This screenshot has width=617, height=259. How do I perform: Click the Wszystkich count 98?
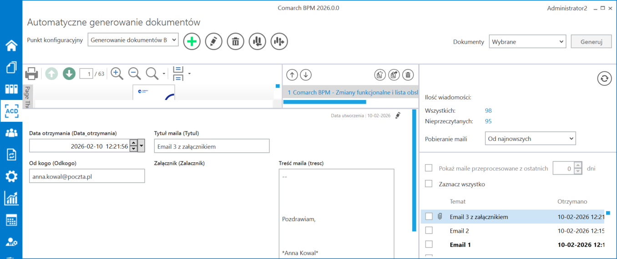click(x=488, y=110)
